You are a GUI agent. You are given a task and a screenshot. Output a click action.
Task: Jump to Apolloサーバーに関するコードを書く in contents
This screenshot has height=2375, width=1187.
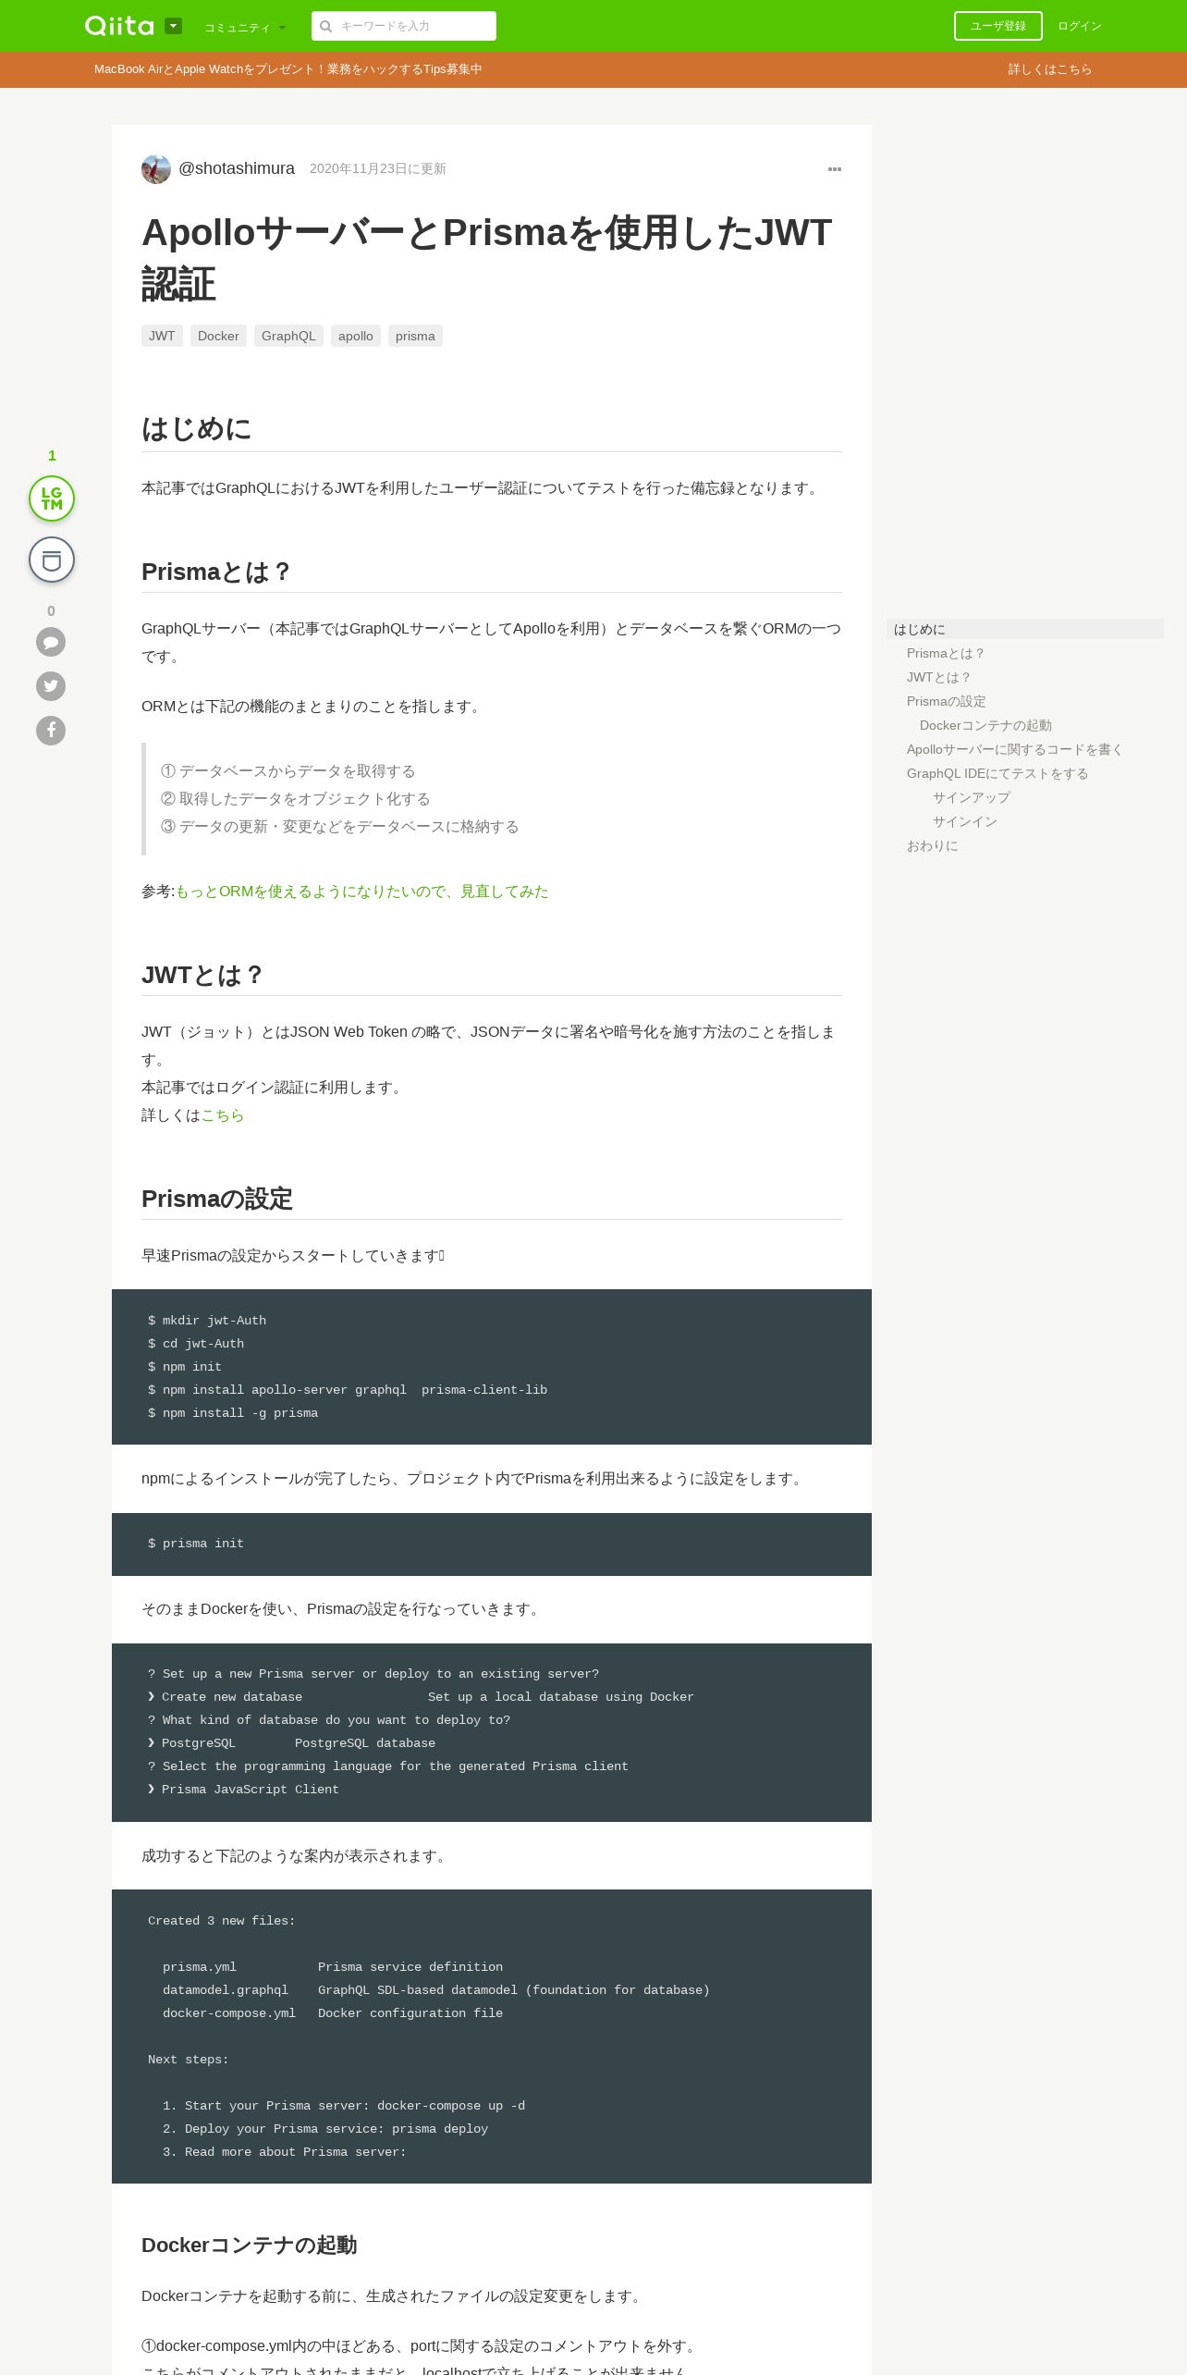coord(1015,749)
